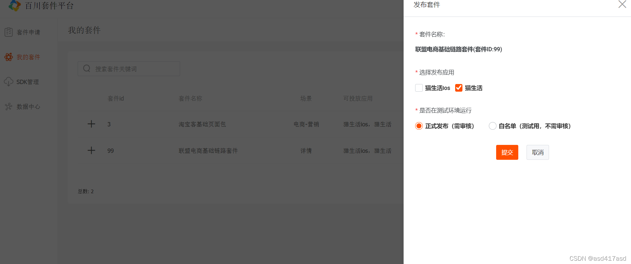631x264 pixels.
Task: Open the 套件申请 menu item
Action: tap(28, 32)
